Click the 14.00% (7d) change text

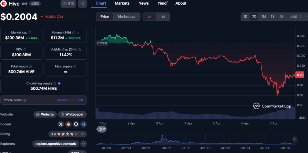click(52, 17)
